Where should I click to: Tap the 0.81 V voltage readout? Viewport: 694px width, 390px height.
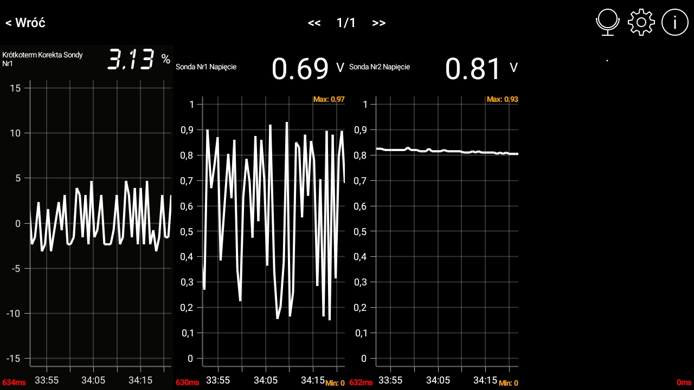473,69
